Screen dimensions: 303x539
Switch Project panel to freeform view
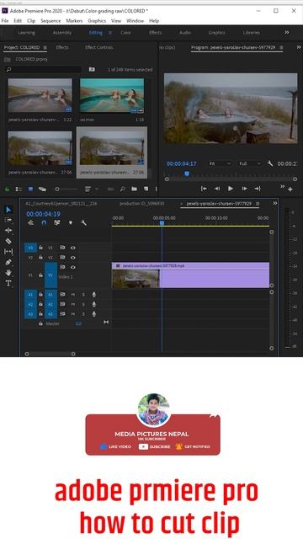42,189
